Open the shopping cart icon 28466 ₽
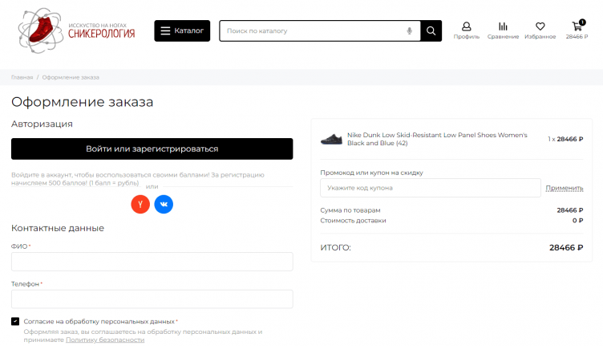Screen dimensions: 603x346 (577, 30)
